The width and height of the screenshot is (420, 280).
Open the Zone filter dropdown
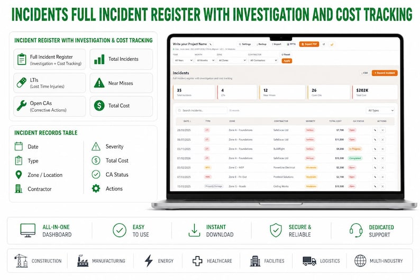point(232,60)
